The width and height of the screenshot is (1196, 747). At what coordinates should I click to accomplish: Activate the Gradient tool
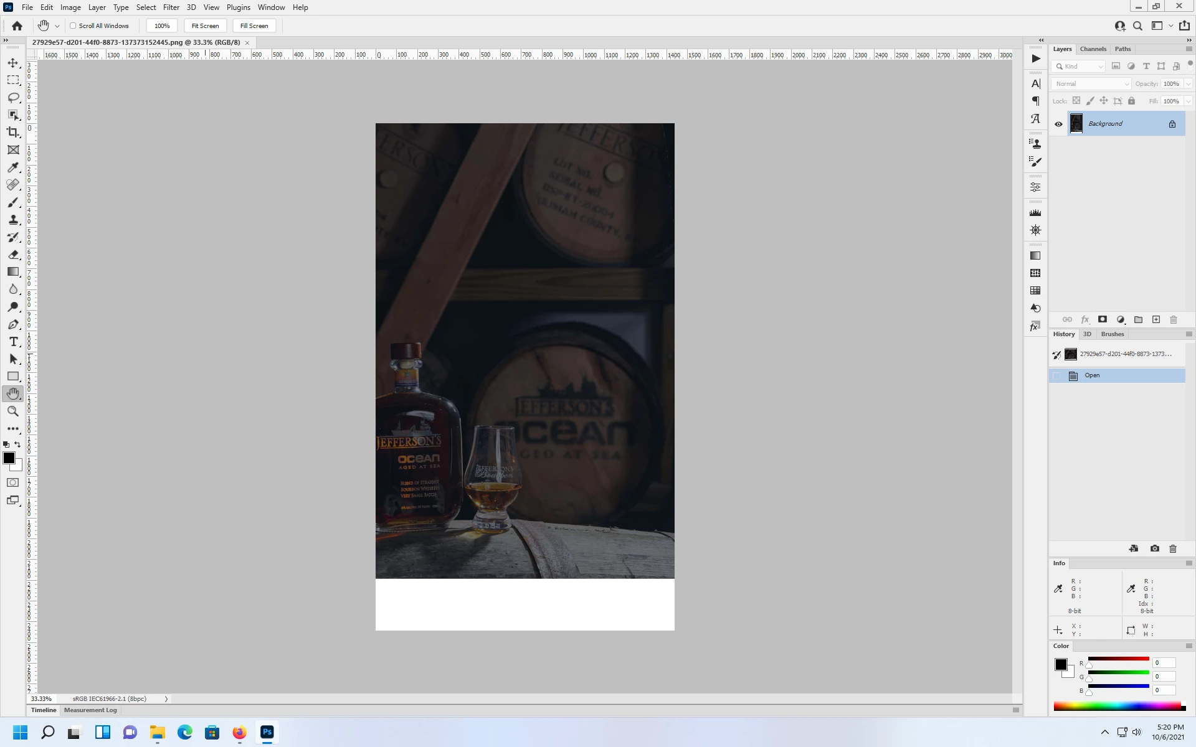tap(13, 272)
